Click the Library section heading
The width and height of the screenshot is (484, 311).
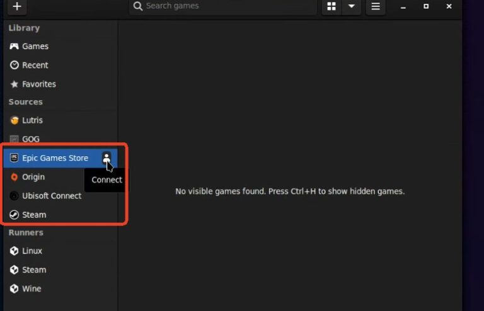coord(24,28)
